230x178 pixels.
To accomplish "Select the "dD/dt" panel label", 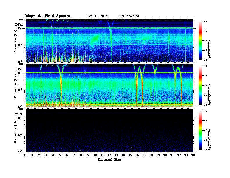I will pos(19,69).
